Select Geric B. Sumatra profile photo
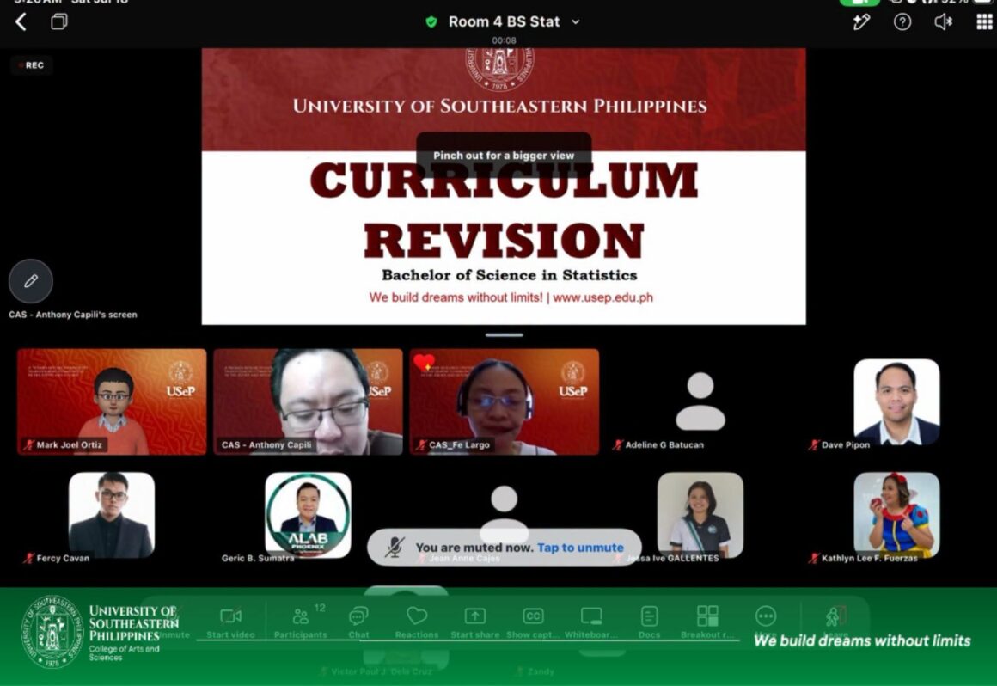Image resolution: width=997 pixels, height=686 pixels. [309, 515]
